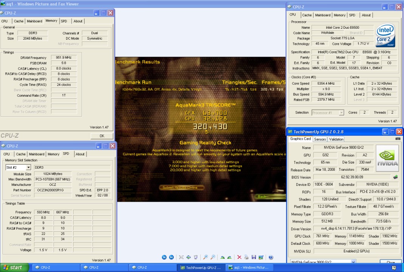Go to next image in Picture Viewer
Screen dimensions: 404x272
click(x=171, y=257)
